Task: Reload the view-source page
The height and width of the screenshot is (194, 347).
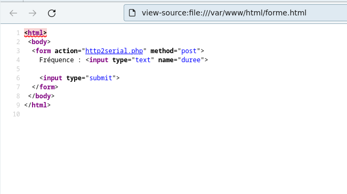Action: (x=52, y=13)
